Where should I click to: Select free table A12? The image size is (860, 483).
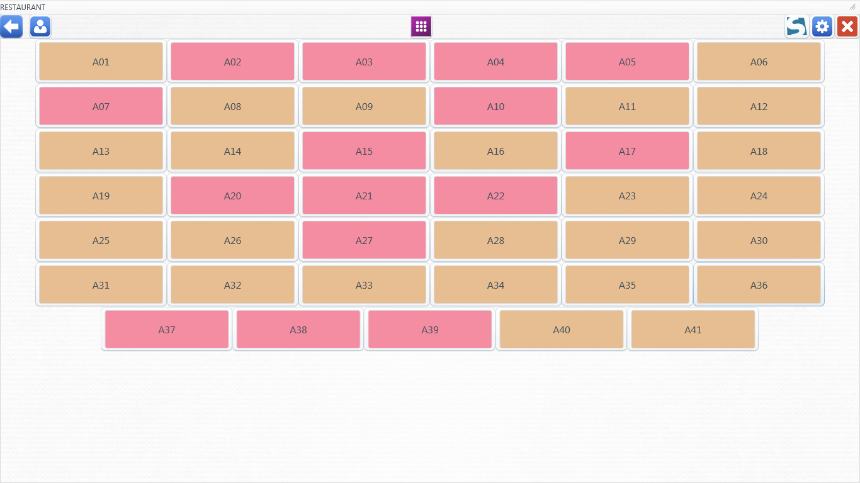click(759, 106)
